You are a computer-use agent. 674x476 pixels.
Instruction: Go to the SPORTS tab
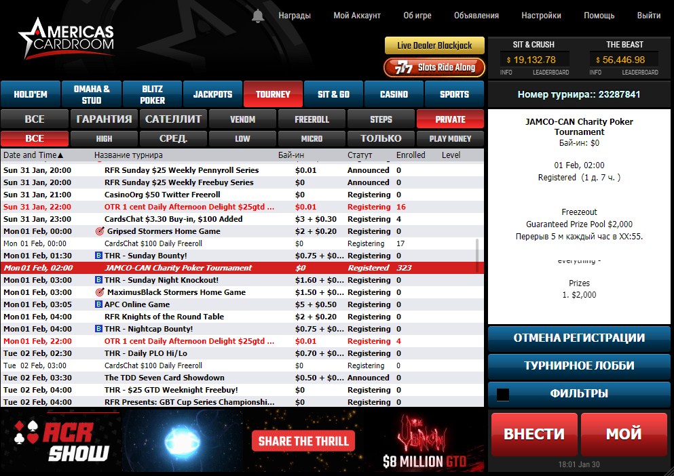[x=454, y=94]
